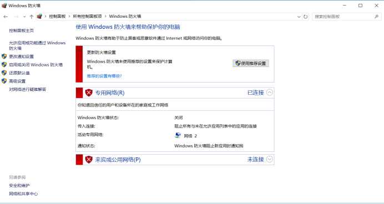Expand the 来宾或公用网络 section chevron

pyautogui.click(x=269, y=159)
